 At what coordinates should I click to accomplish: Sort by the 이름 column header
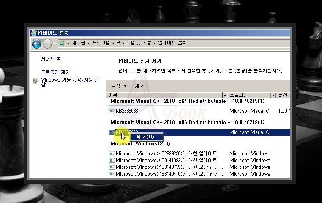pyautogui.click(x=164, y=95)
